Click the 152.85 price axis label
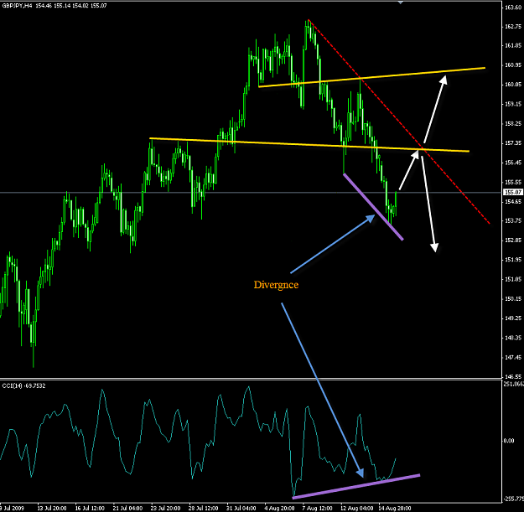 pyautogui.click(x=513, y=240)
